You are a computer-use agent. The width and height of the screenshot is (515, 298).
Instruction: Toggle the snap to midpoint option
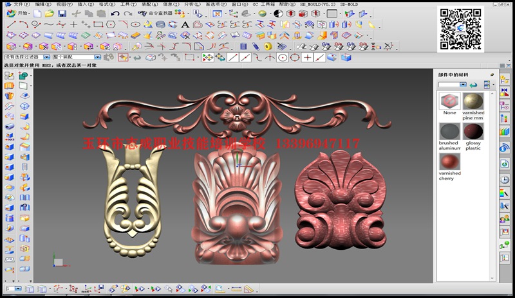[x=245, y=58]
